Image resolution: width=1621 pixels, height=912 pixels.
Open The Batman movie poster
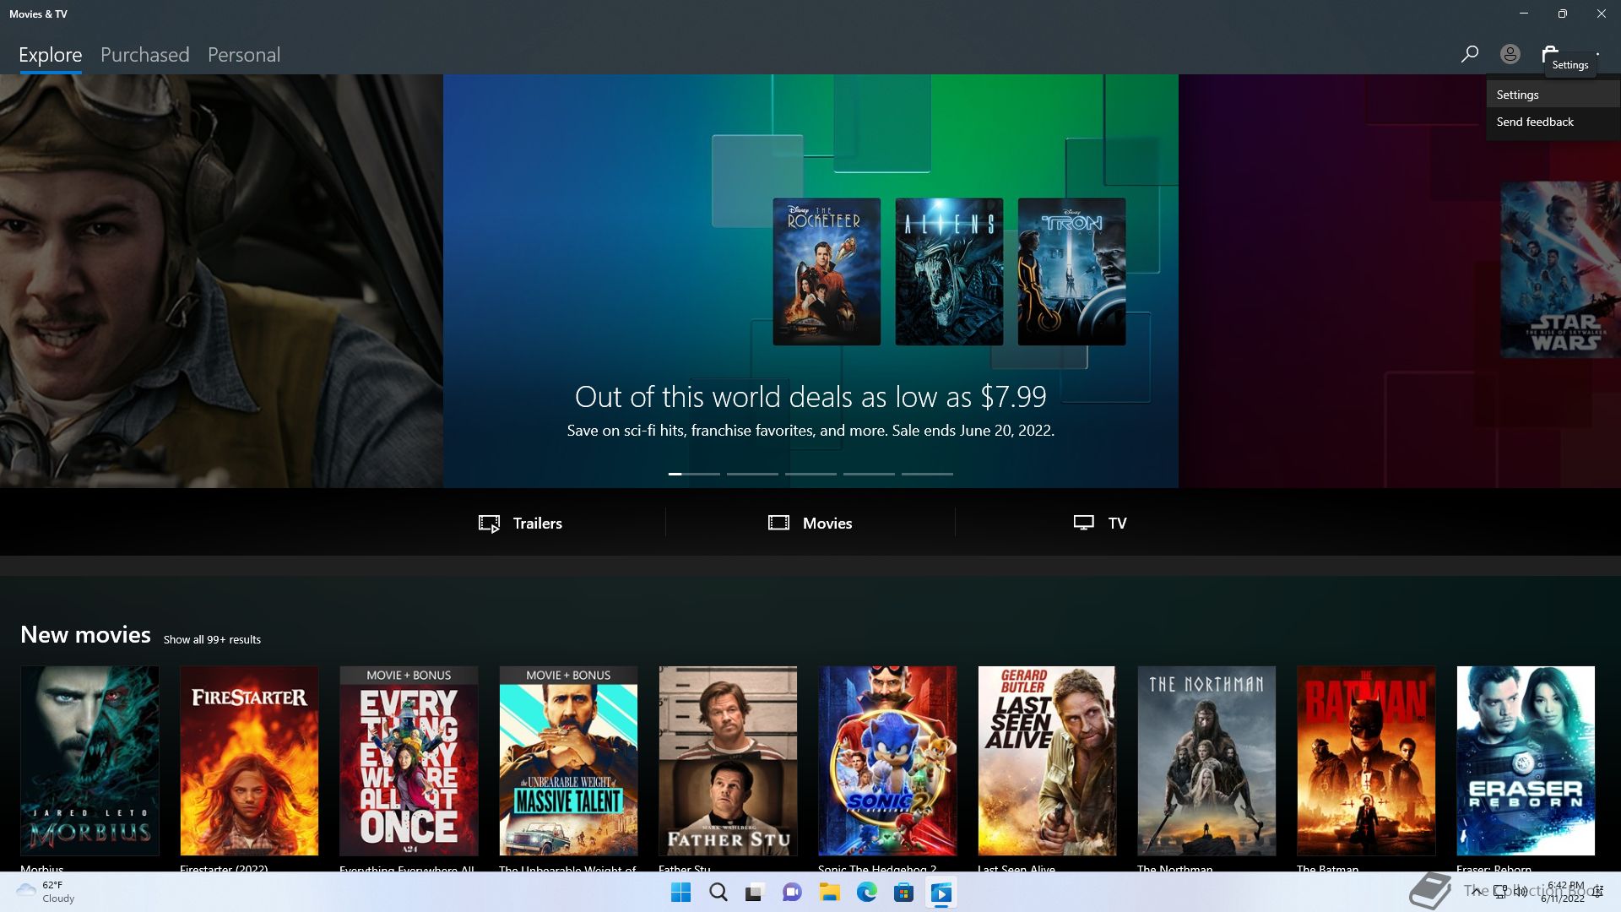point(1366,761)
